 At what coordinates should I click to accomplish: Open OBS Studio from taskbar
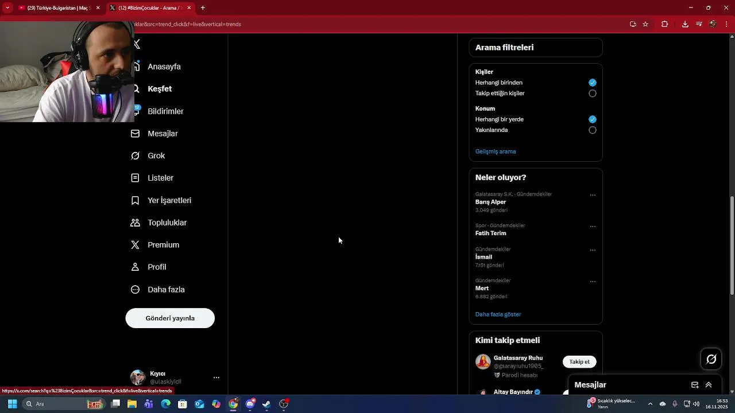tap(284, 404)
